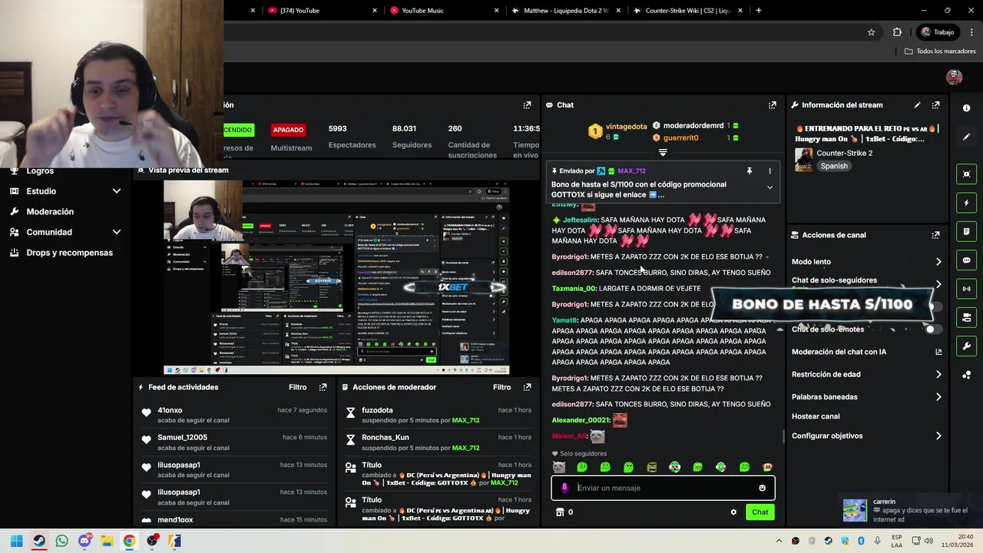Open Steam from the taskbar
983x553 pixels.
click(39, 541)
